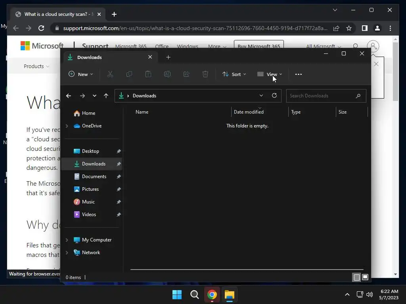
Task: Select Documents in navigation pane
Action: point(91,177)
